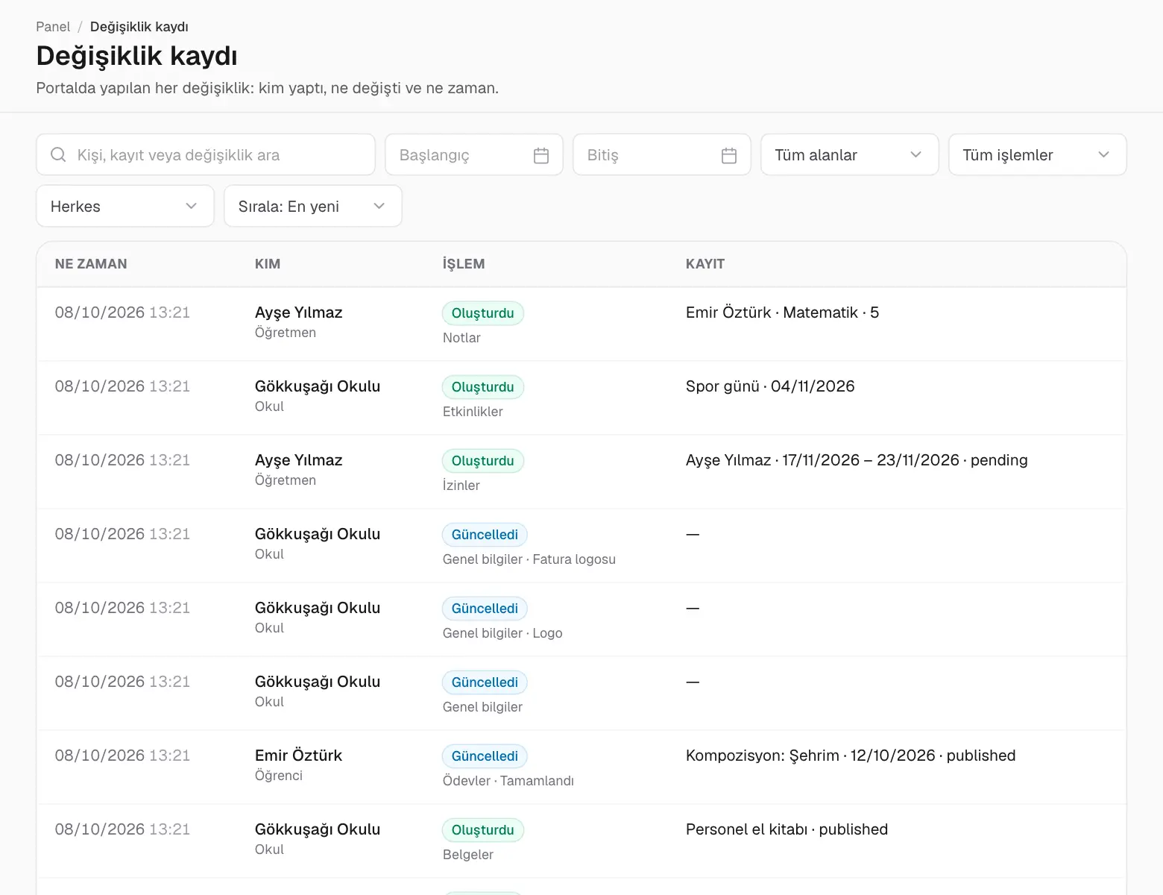Viewport: 1163px width, 895px height.
Task: Click the Ödevler · Tamamlandı label
Action: 508,781
